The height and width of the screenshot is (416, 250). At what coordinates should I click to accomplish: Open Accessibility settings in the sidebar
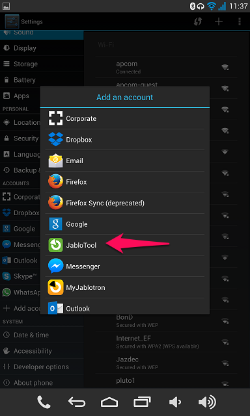point(42,351)
